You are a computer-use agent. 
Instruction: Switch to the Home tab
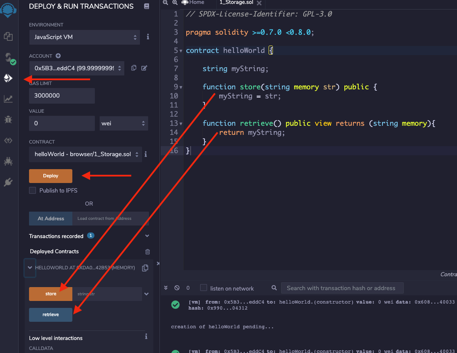(196, 3)
